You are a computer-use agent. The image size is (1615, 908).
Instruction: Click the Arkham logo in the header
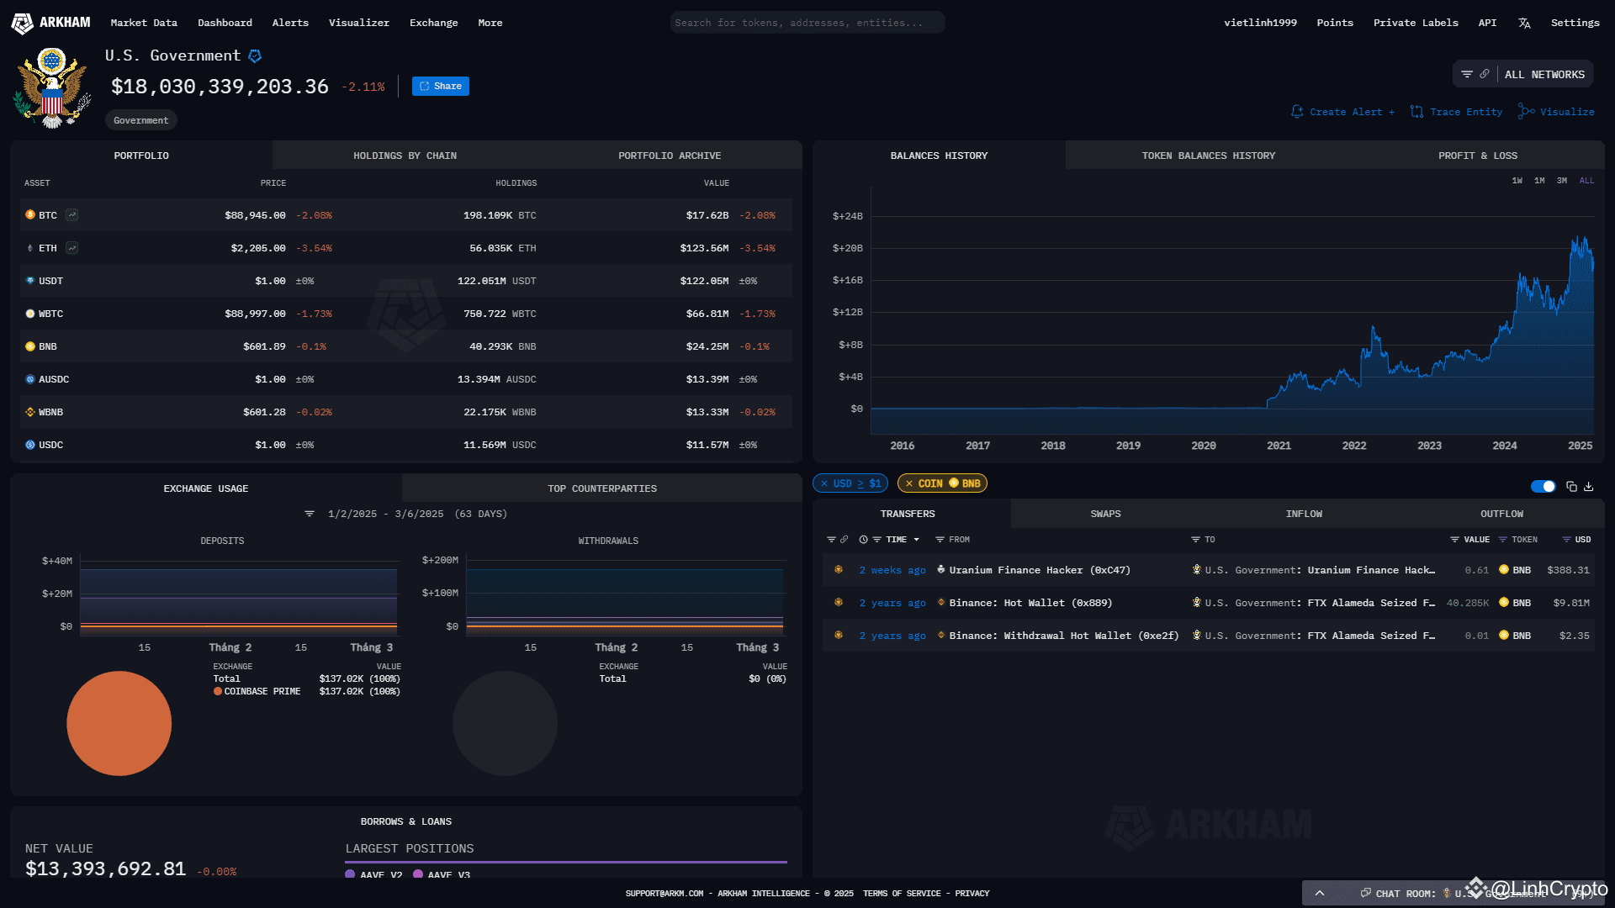(50, 23)
